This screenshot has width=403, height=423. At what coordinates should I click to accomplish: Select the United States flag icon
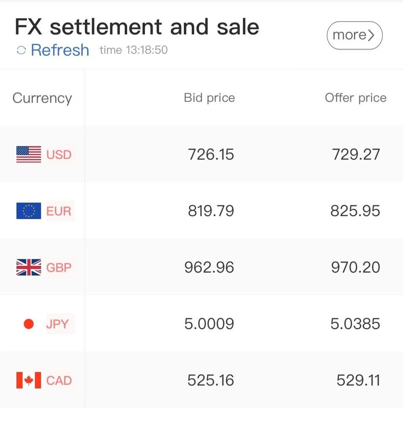coord(29,154)
